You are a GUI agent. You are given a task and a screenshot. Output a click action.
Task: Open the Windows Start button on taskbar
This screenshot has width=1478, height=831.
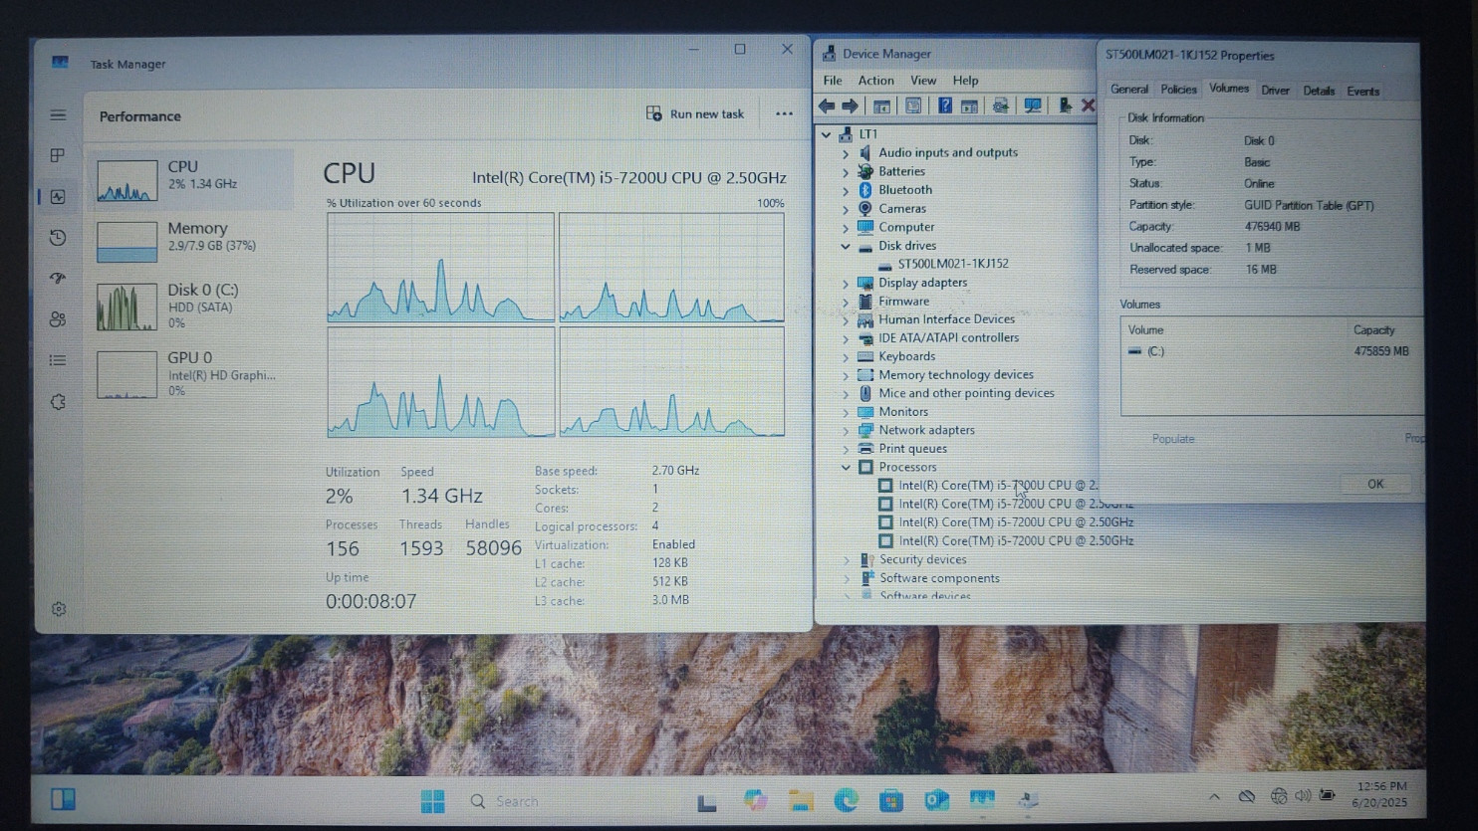click(x=432, y=801)
